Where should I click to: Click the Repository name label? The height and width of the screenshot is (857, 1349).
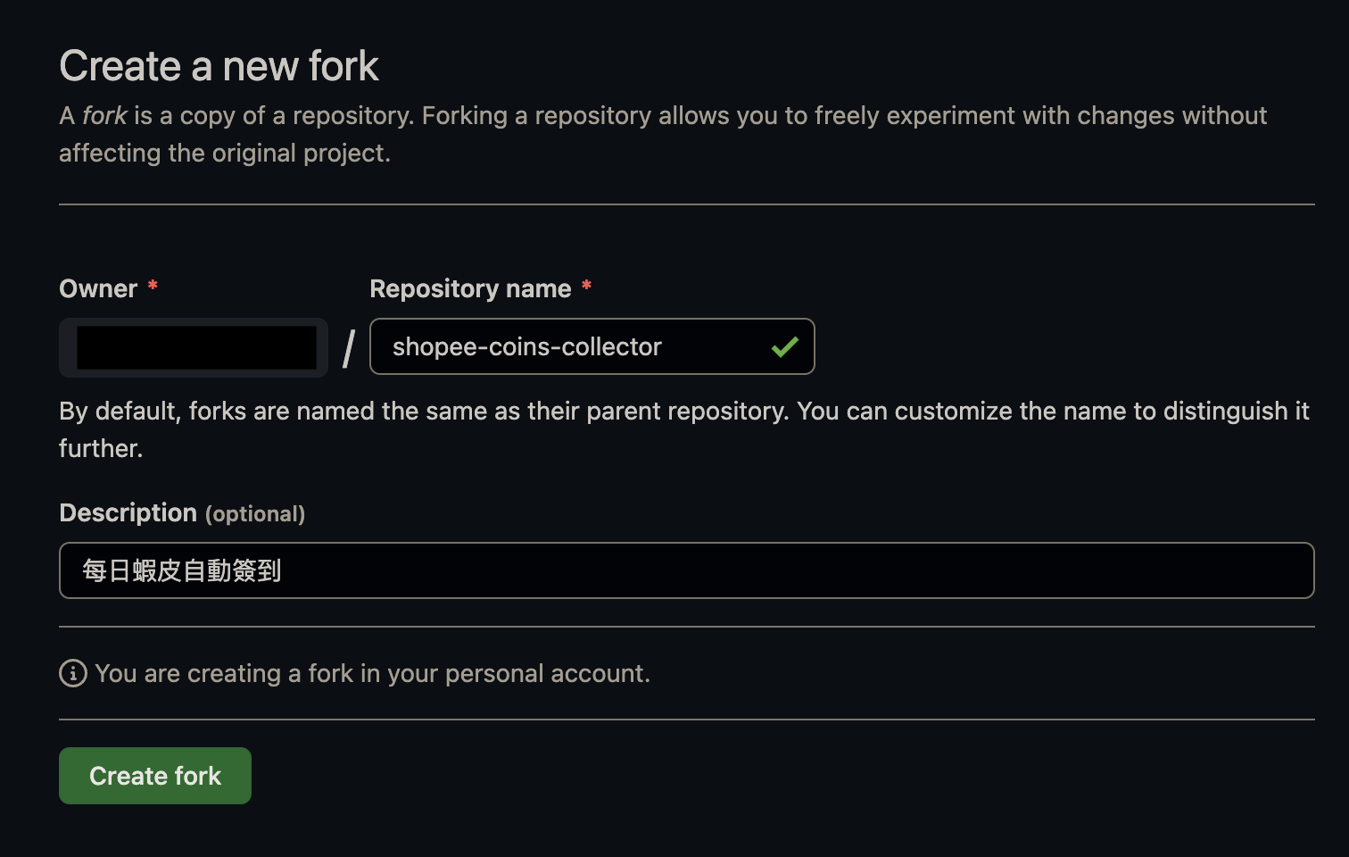tap(470, 288)
